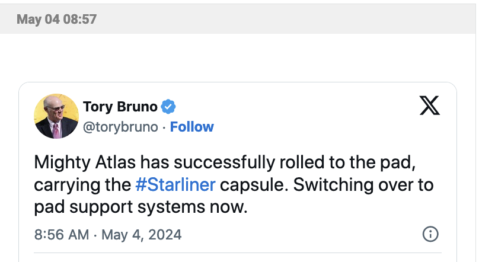Click the 8:56 AM time in tweet footer
Screen dimensions: 479x262
point(61,235)
